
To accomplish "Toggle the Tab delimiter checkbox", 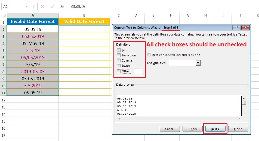I will coord(119,50).
